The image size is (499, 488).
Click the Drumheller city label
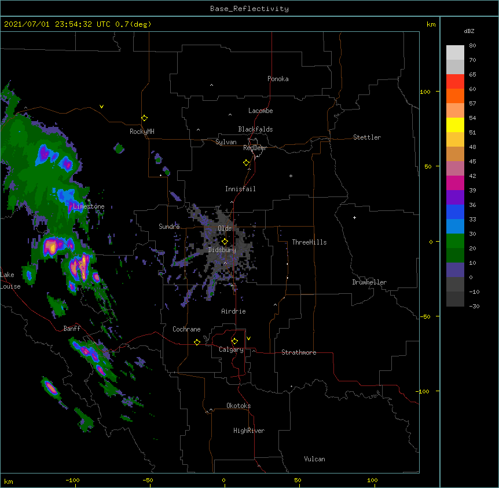pos(369,282)
